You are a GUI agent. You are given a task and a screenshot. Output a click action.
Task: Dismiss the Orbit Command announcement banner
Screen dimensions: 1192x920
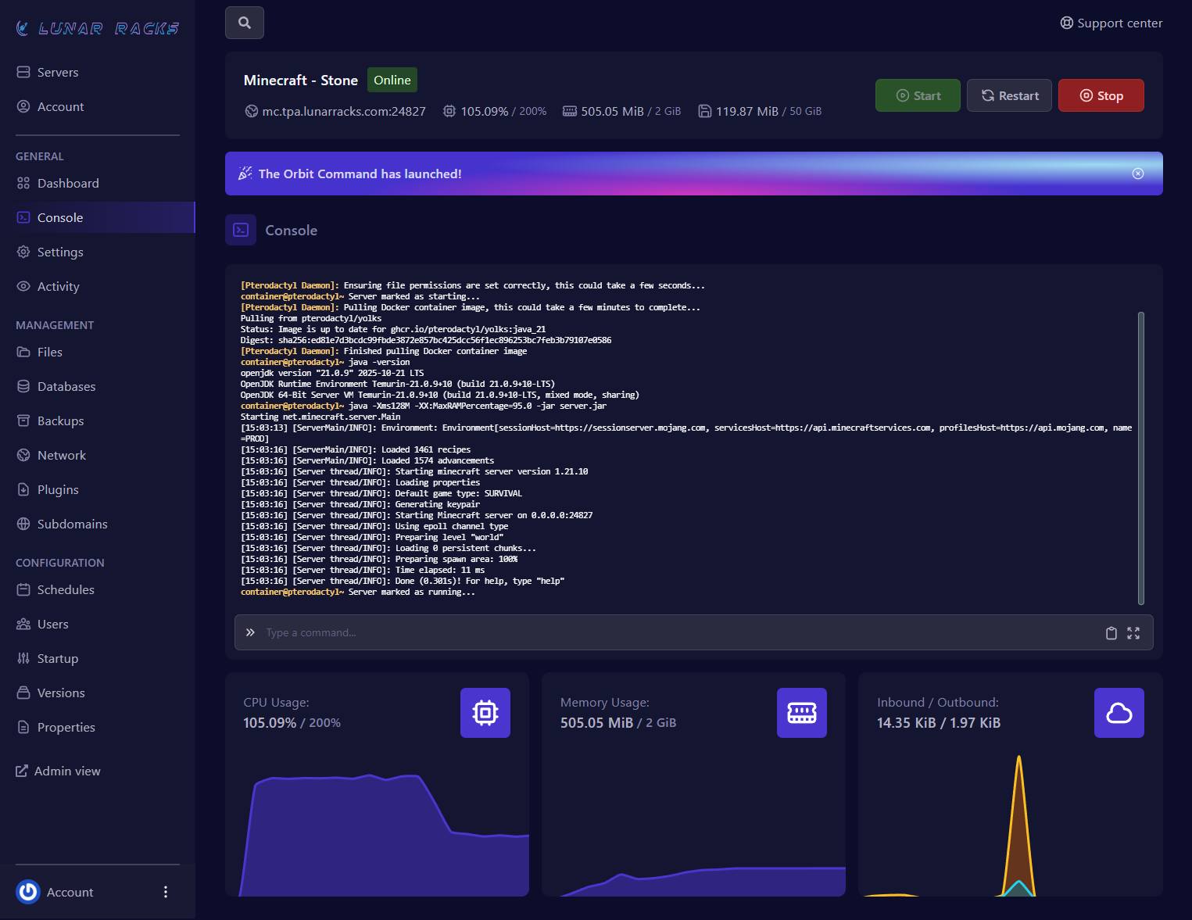coord(1138,174)
